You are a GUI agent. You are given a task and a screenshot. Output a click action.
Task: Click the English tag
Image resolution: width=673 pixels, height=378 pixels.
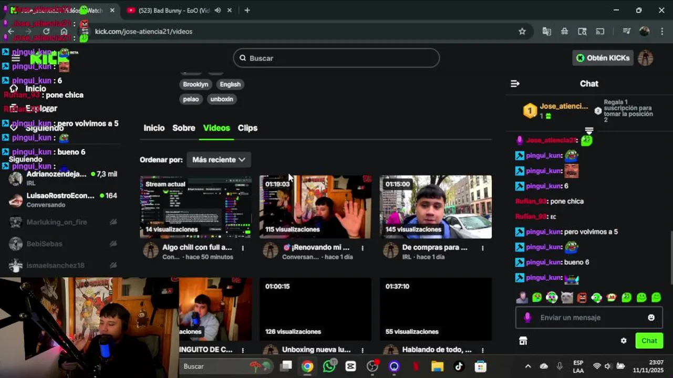pos(230,85)
